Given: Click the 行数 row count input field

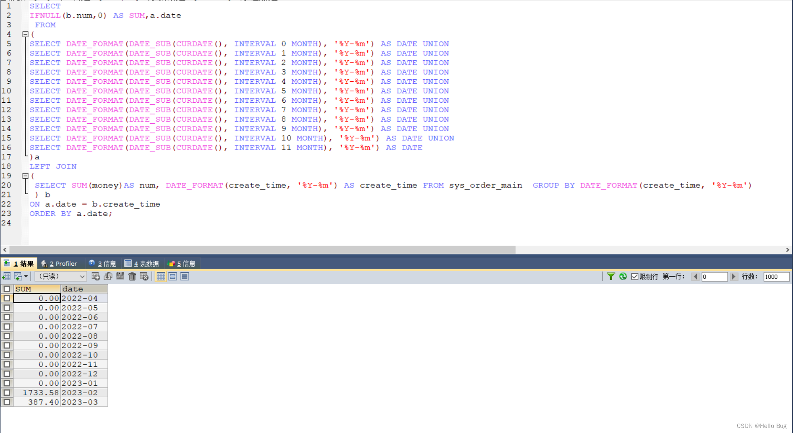Looking at the screenshot, I should 776,277.
